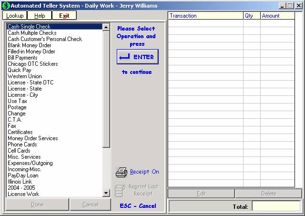The height and width of the screenshot is (216, 305).
Task: Select Money Order Services entry
Action: point(32,138)
